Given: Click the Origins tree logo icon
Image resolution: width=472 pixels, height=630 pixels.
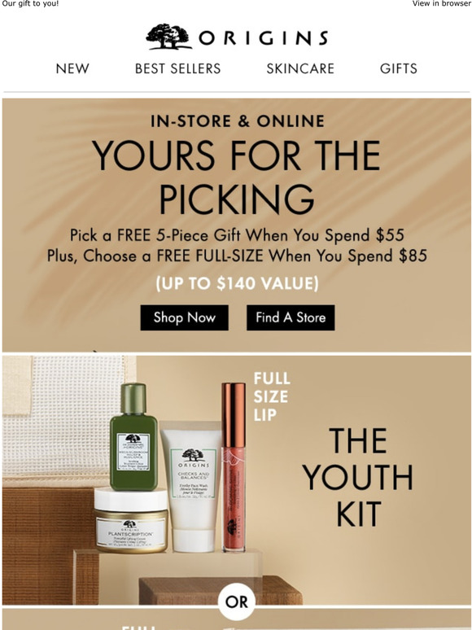Looking at the screenshot, I should (168, 37).
